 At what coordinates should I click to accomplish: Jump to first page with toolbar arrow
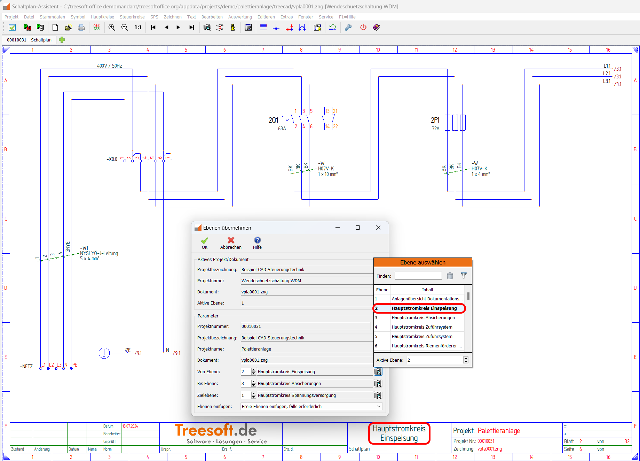[153, 28]
